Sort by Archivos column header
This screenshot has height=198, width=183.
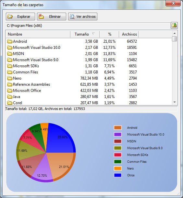(129, 34)
